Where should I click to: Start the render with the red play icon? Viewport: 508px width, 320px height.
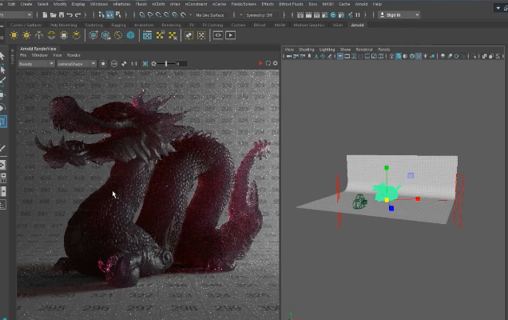click(260, 63)
